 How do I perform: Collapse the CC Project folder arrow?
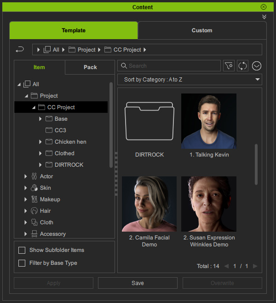(34, 107)
